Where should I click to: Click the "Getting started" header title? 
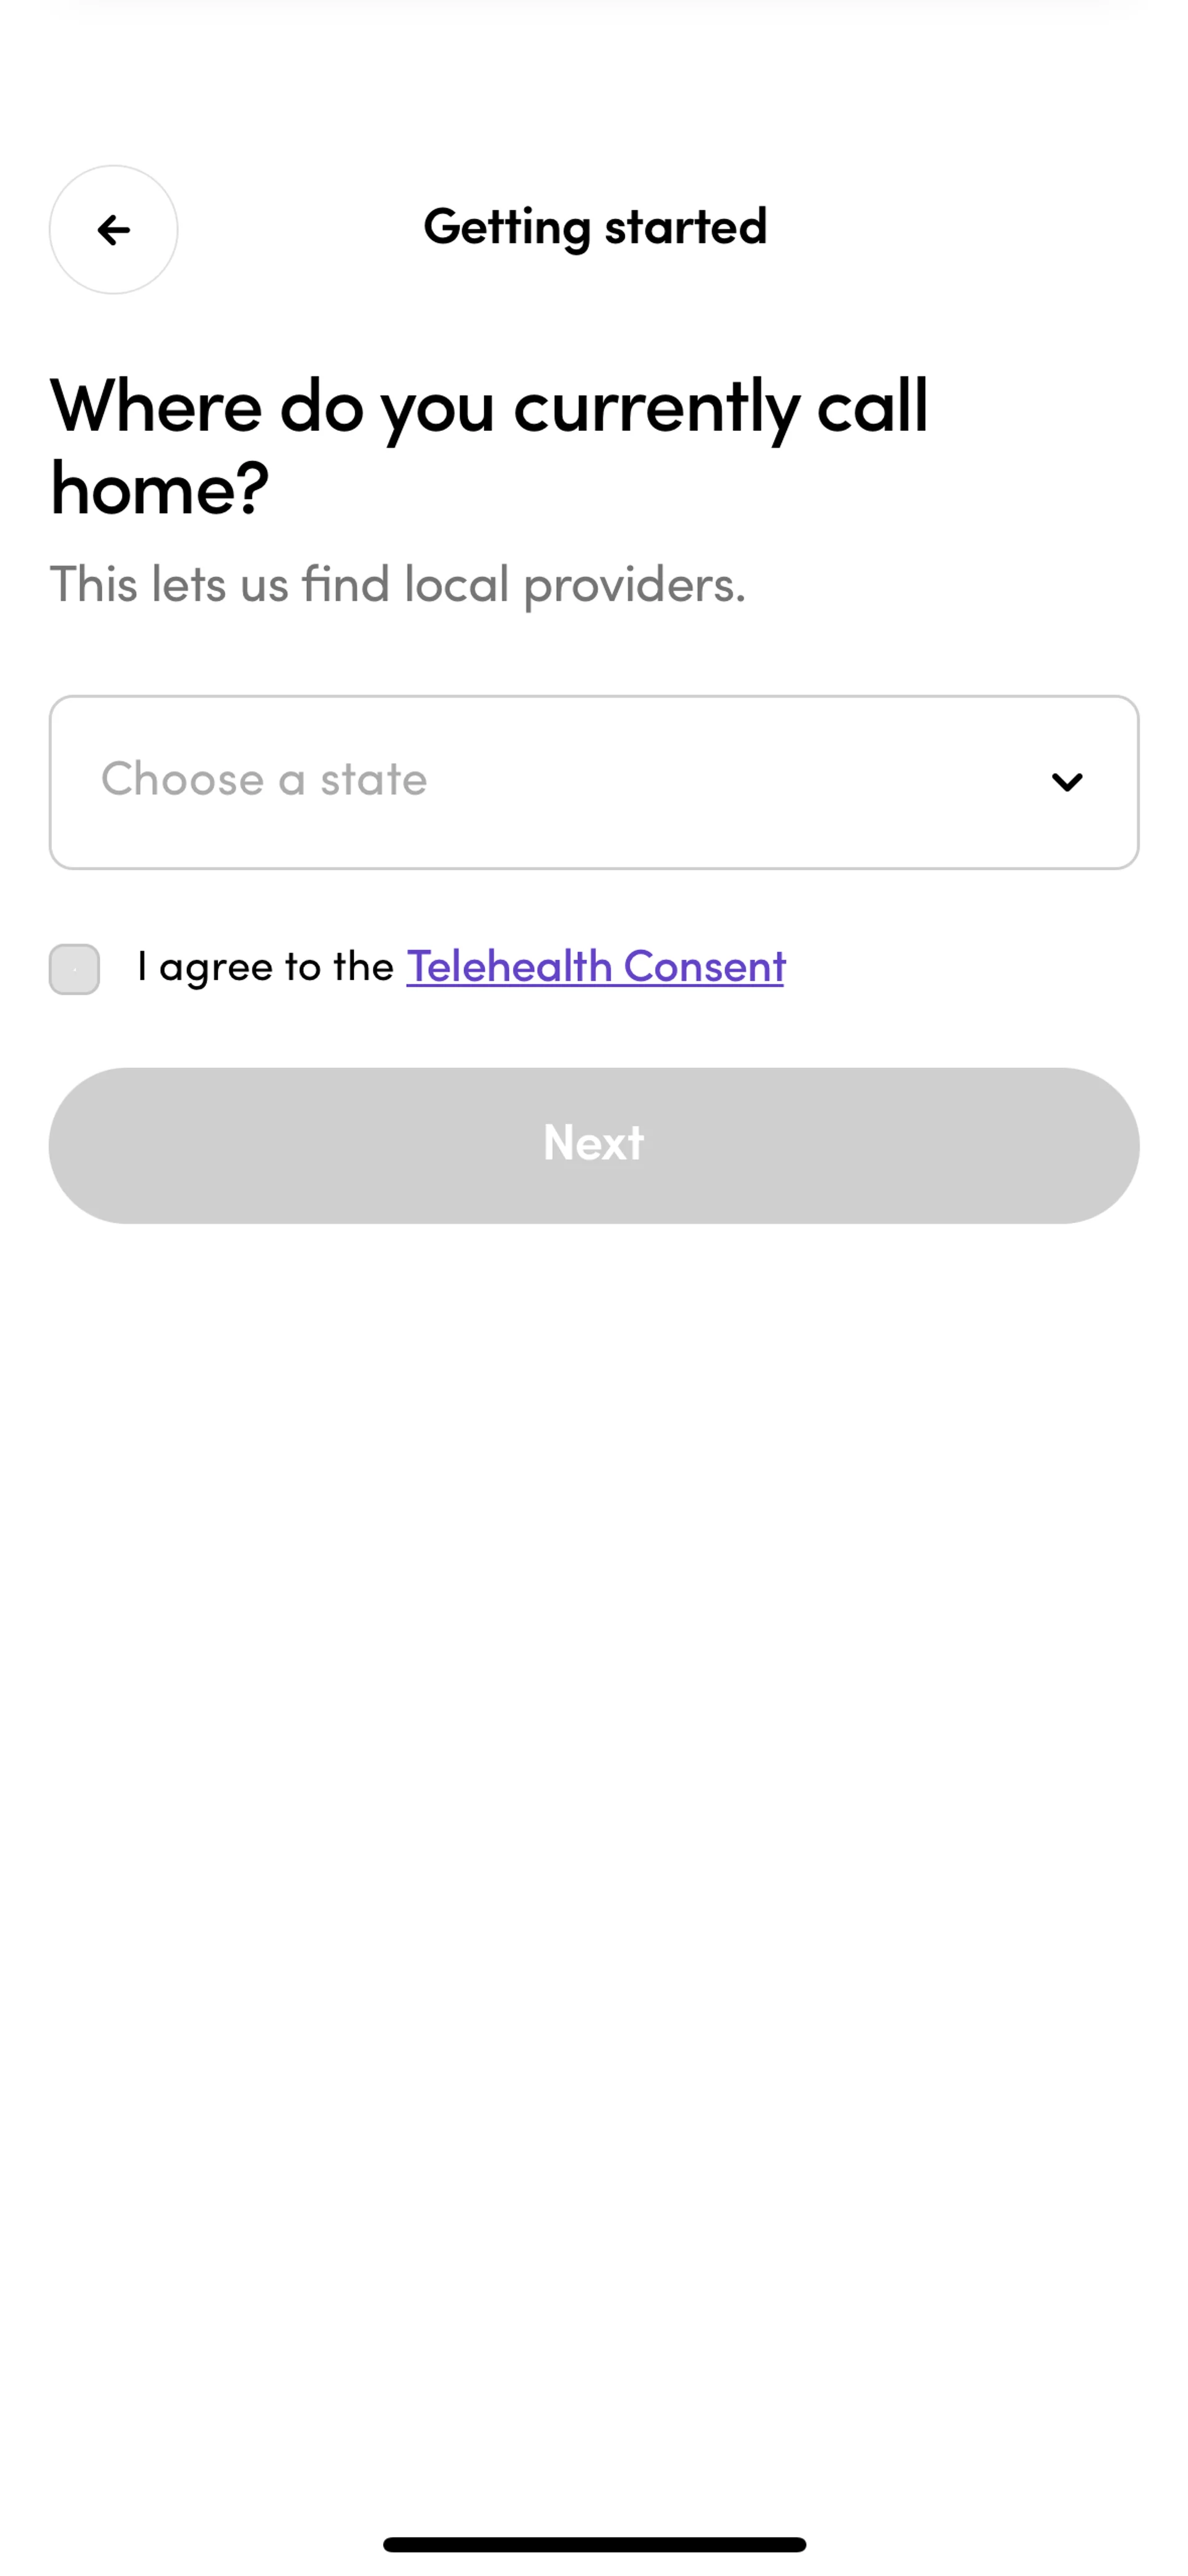pyautogui.click(x=595, y=227)
